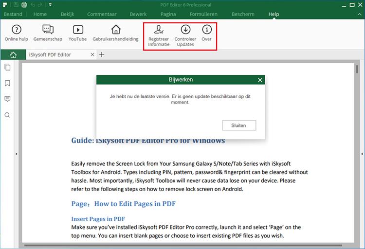This screenshot has width=365, height=249.
Task: Click the 'Page: How to Edit Pages in PDF' heading
Action: pyautogui.click(x=124, y=204)
